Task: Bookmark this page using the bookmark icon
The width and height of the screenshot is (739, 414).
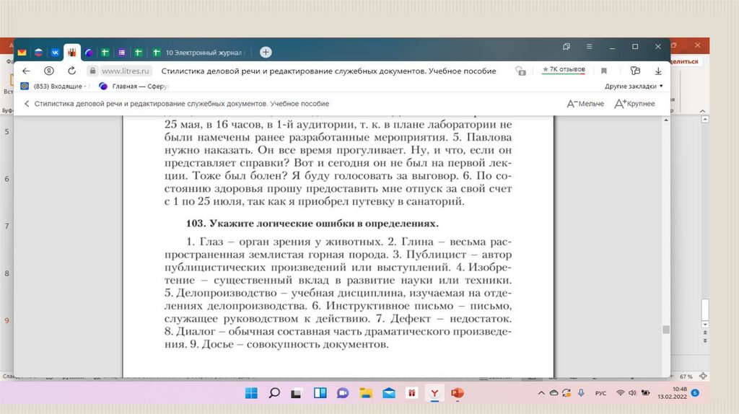Action: [x=604, y=71]
